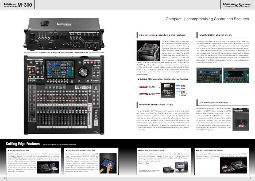Image resolution: width=255 pixels, height=181 pixels.
Task: Click the "Cutting Edge Features" title
Action: [x=23, y=144]
